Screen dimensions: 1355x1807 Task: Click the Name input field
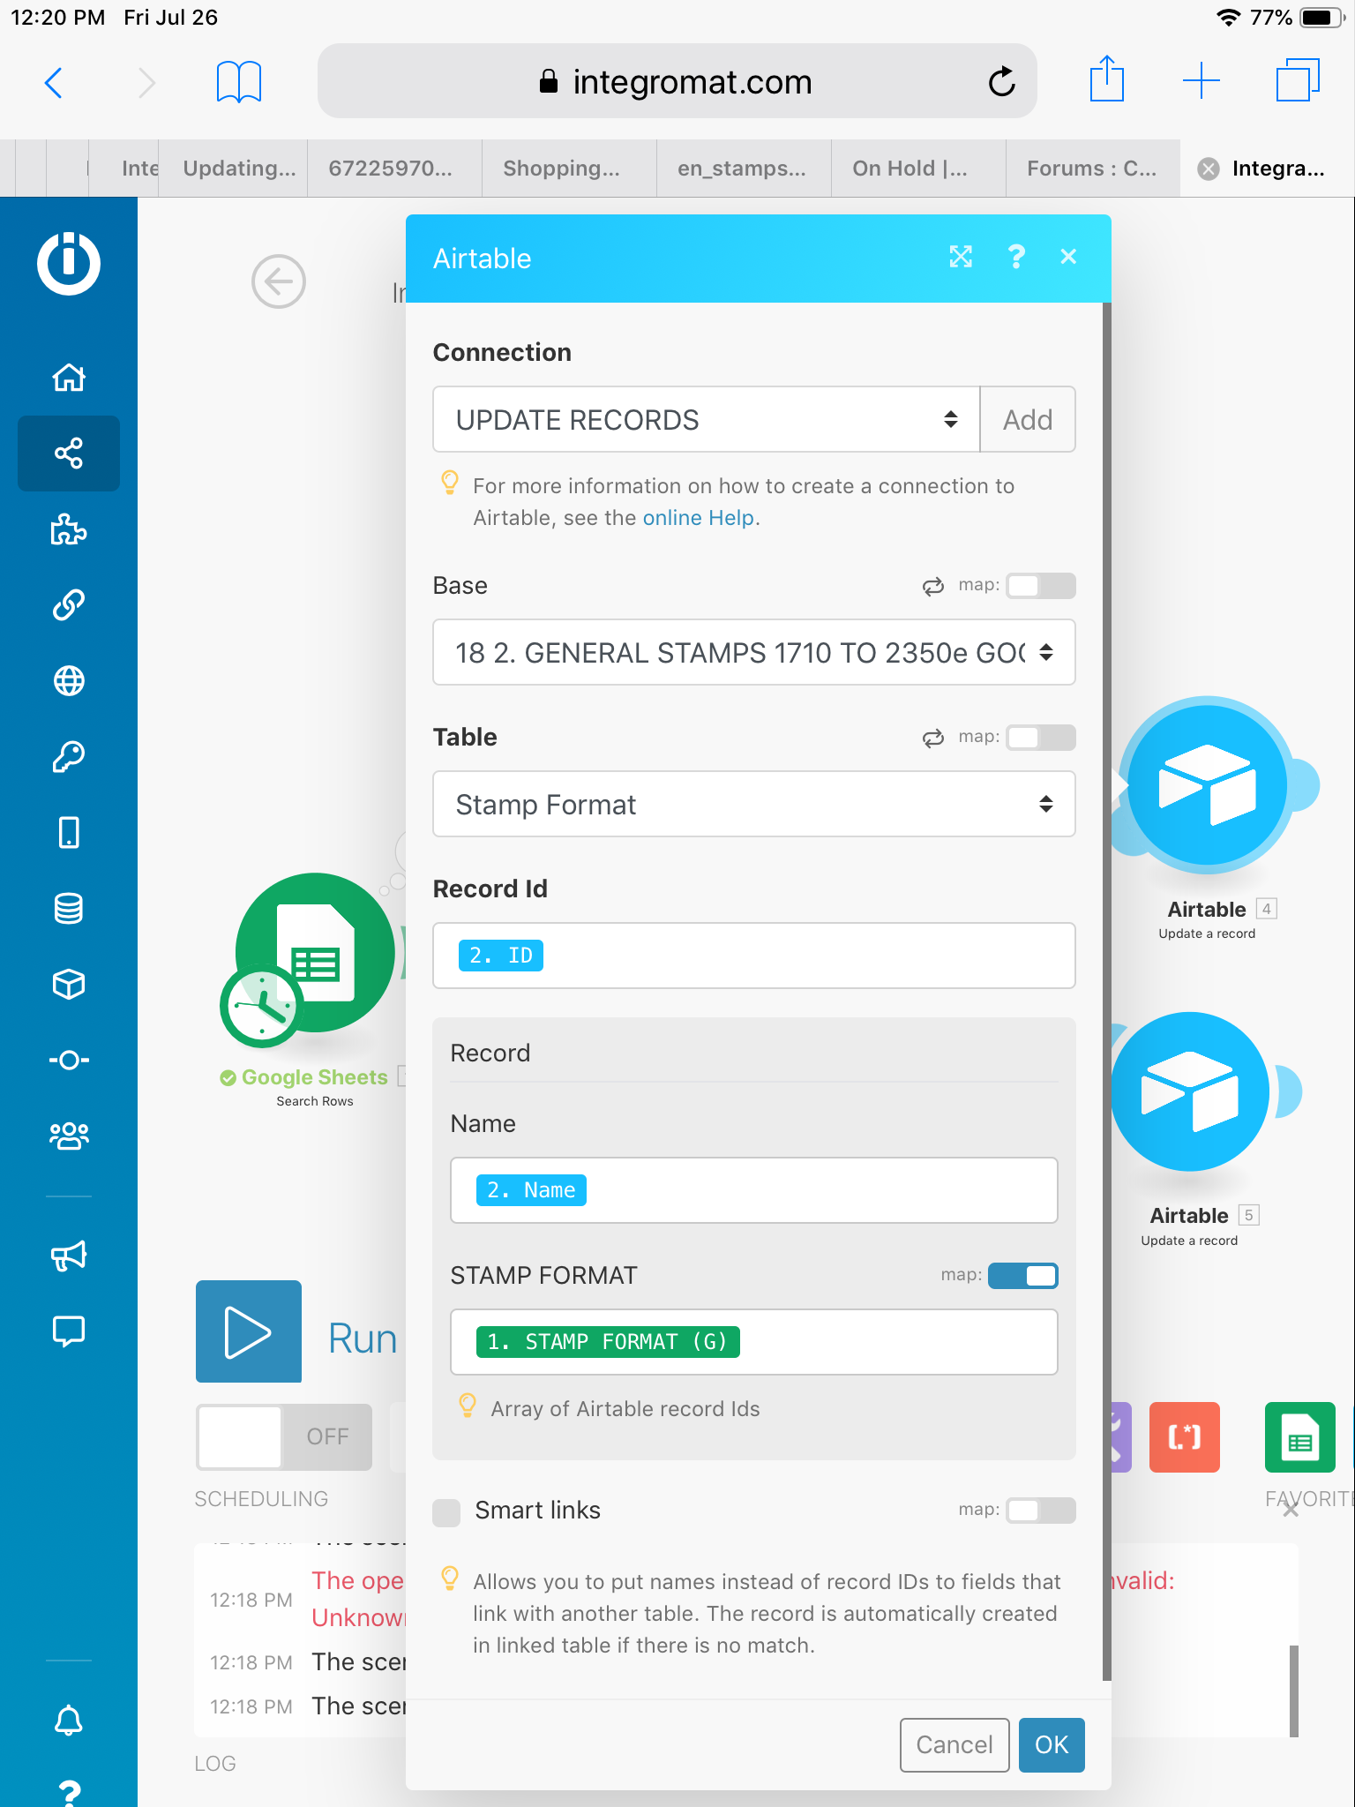(754, 1190)
